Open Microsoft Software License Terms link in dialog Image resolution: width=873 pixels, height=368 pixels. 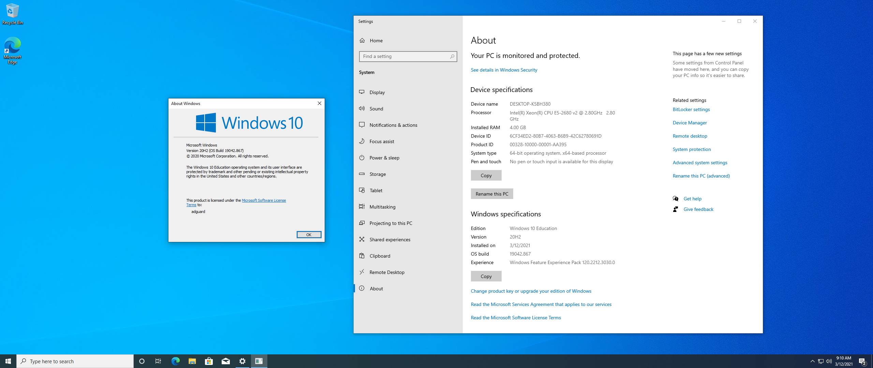tap(264, 200)
